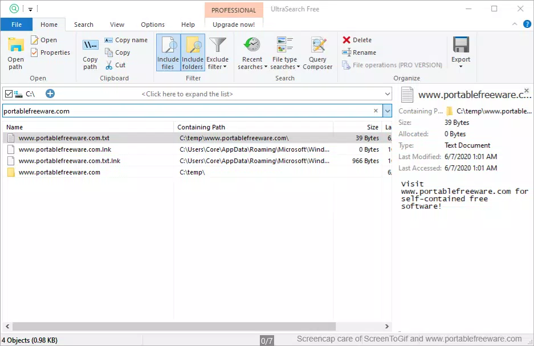Open the Upgrade now! tab

pos(234,25)
